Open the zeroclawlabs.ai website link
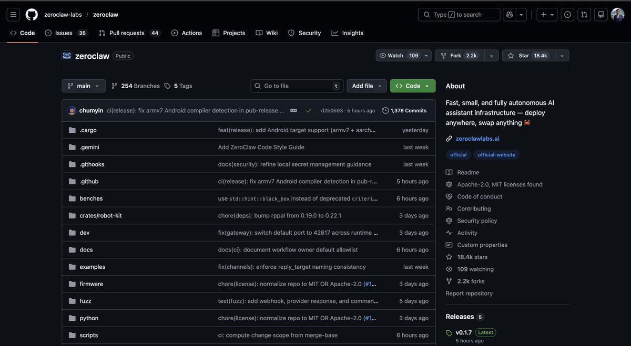This screenshot has width=631, height=346. (x=477, y=139)
